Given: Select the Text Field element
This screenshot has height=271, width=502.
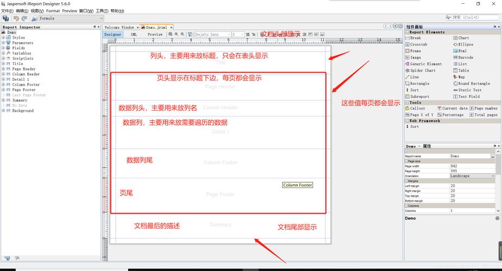Looking at the screenshot, I should [467, 96].
